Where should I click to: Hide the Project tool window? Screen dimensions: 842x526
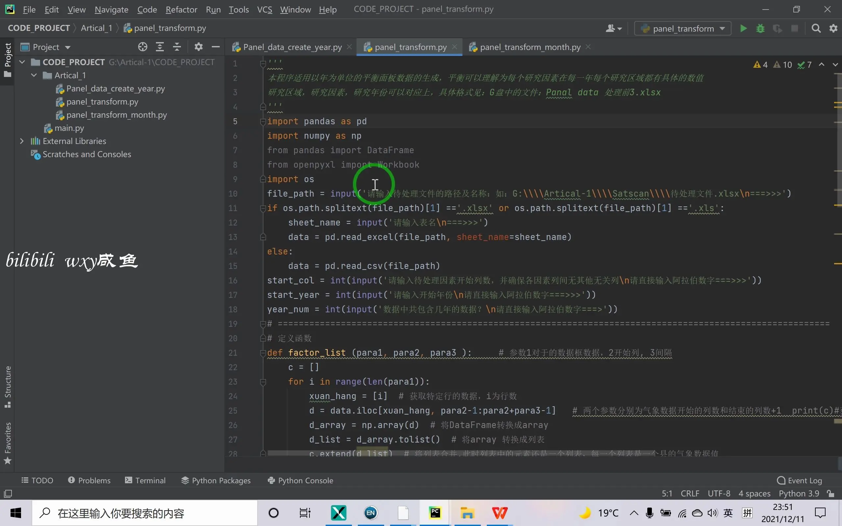[216, 47]
